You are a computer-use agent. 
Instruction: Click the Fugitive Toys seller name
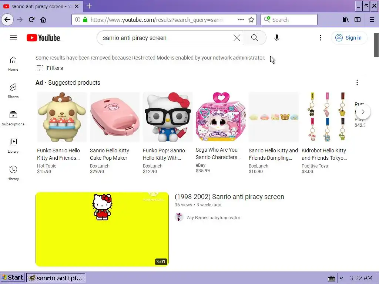[315, 166]
